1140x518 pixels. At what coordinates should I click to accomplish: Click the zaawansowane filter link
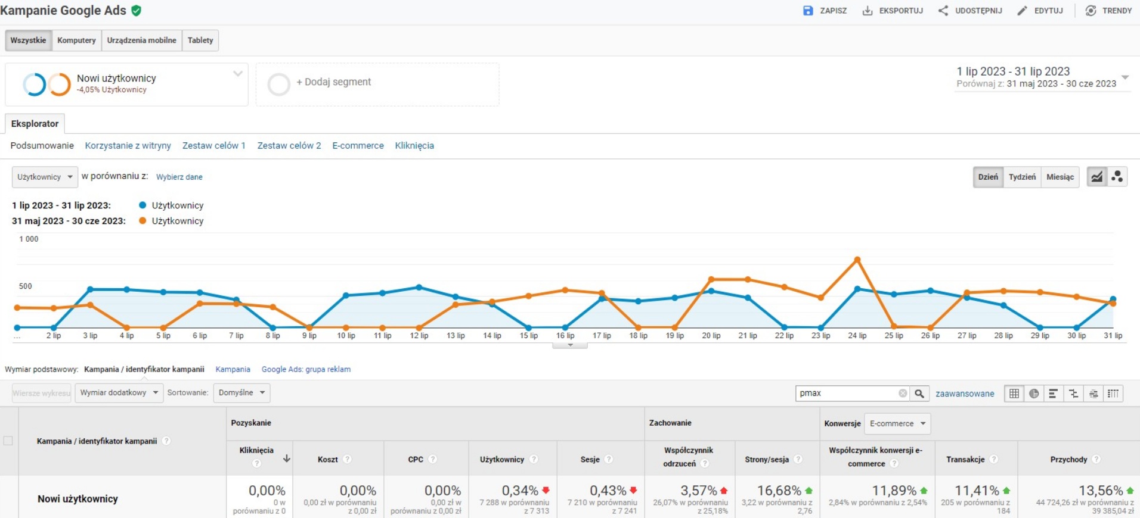coord(965,394)
